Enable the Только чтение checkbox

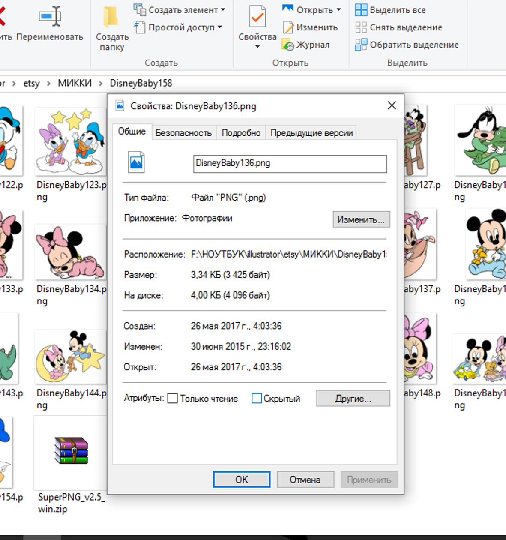pos(172,399)
